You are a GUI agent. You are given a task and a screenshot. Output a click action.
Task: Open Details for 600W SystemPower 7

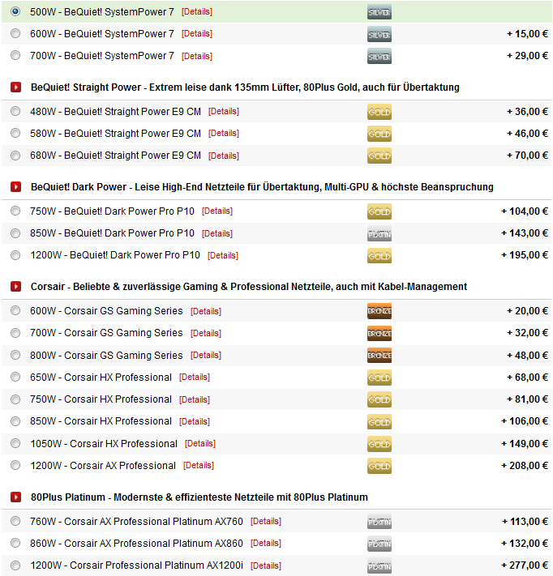[197, 34]
